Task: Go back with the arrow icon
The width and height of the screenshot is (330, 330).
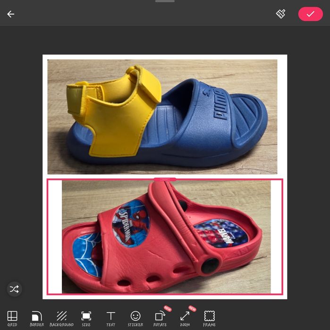Action: click(10, 14)
